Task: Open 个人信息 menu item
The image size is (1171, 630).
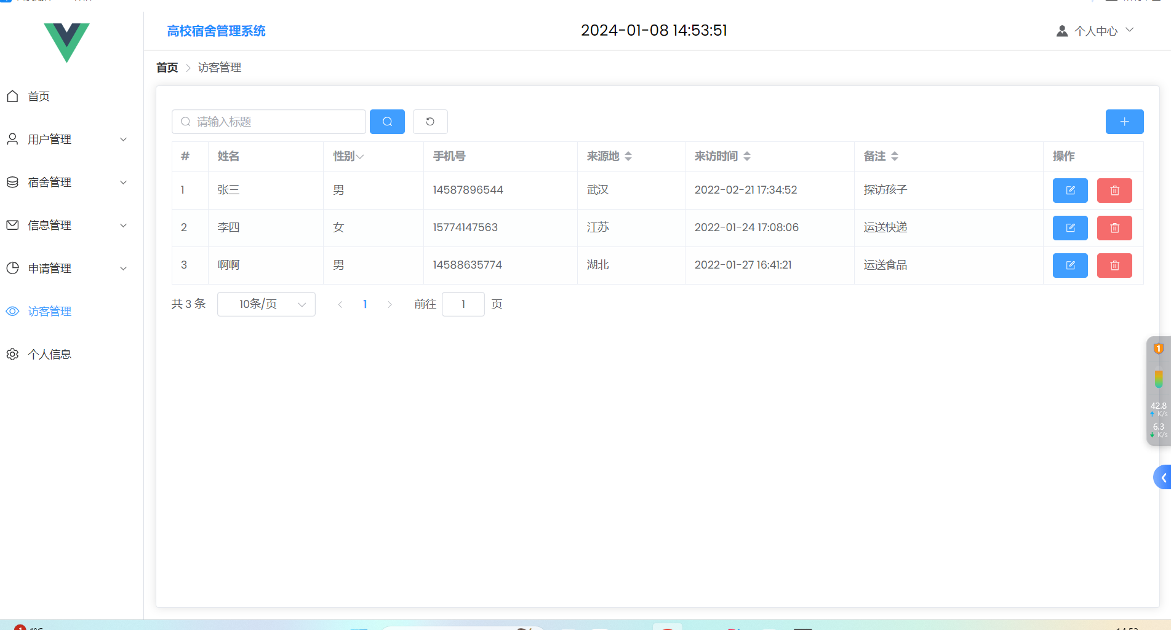Action: coord(49,354)
